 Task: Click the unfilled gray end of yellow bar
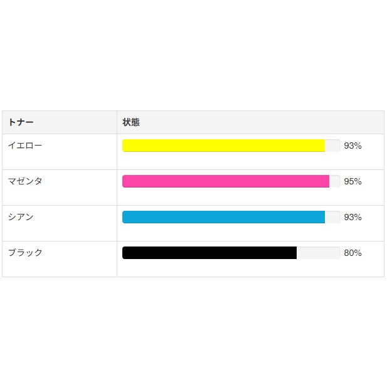click(332, 146)
